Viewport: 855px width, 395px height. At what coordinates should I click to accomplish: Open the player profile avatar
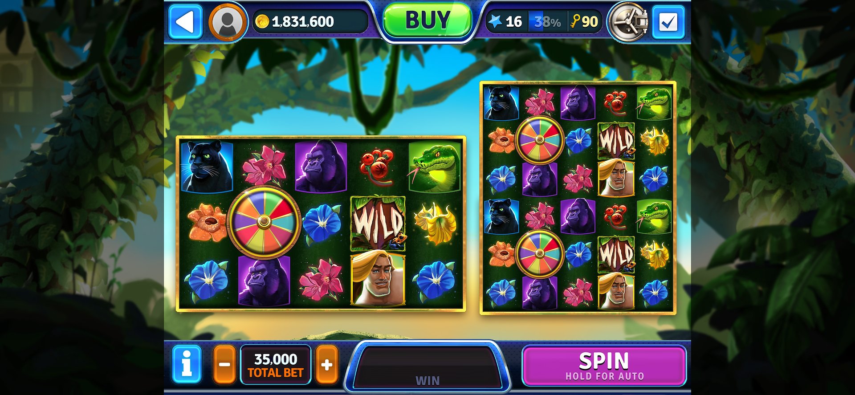pos(228,22)
